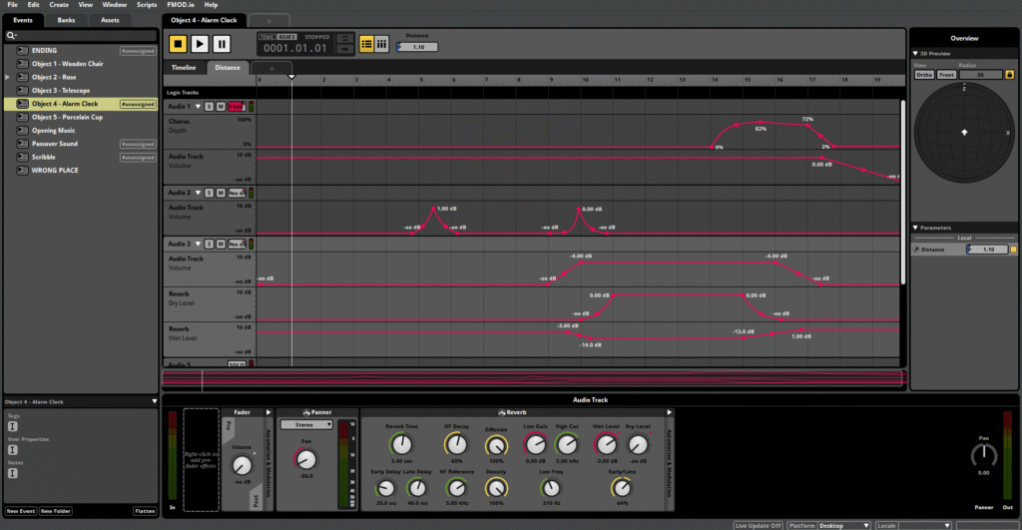Click the transport Distance value slider

click(417, 47)
